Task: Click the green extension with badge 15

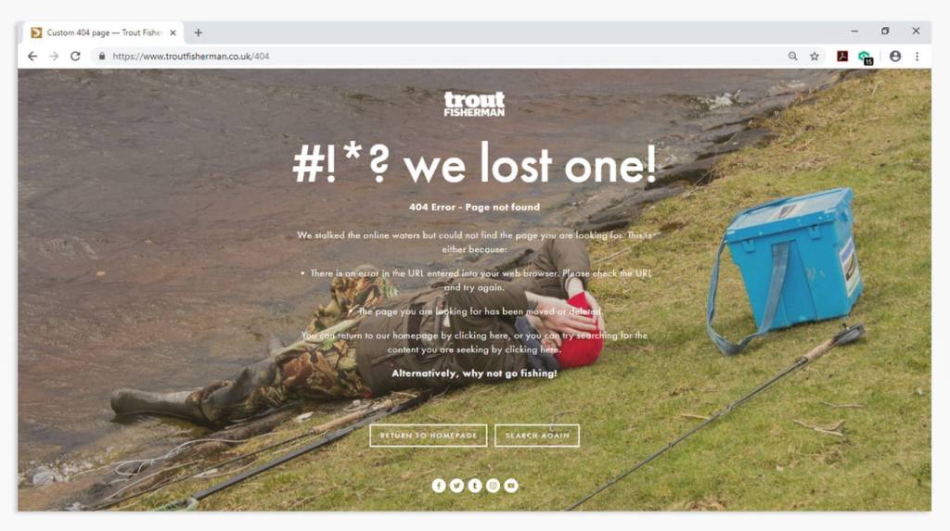Action: pos(866,57)
